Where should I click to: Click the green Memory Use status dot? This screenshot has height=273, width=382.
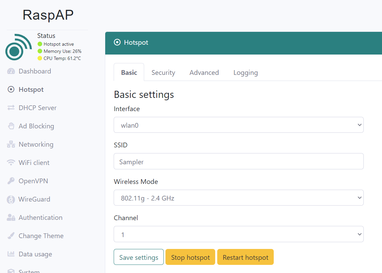click(x=40, y=51)
